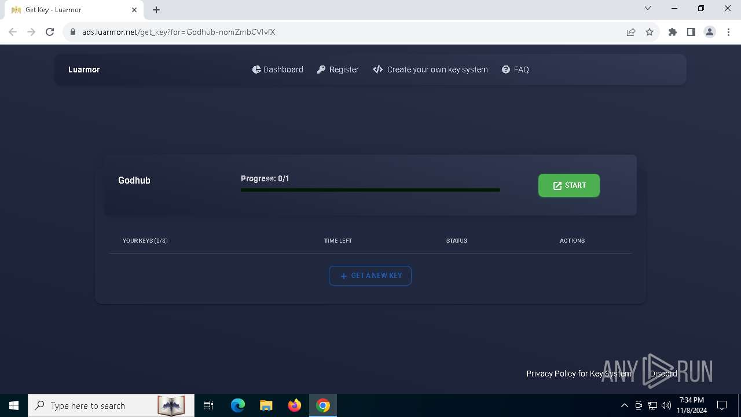Open the Discord footer link

(x=663, y=374)
